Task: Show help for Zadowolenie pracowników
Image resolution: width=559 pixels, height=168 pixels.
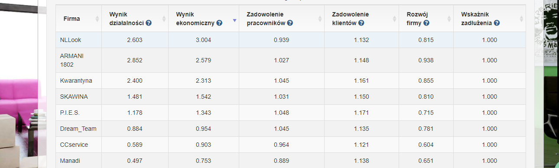Action: coord(290,23)
